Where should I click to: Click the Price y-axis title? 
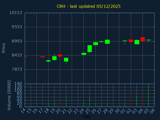[4, 48]
